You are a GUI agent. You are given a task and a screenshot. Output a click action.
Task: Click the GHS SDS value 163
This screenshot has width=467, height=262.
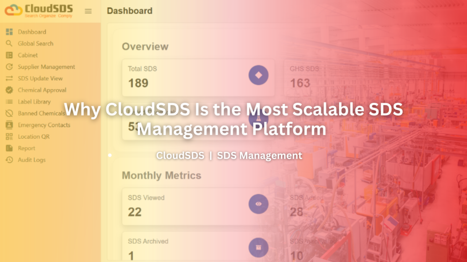(300, 83)
